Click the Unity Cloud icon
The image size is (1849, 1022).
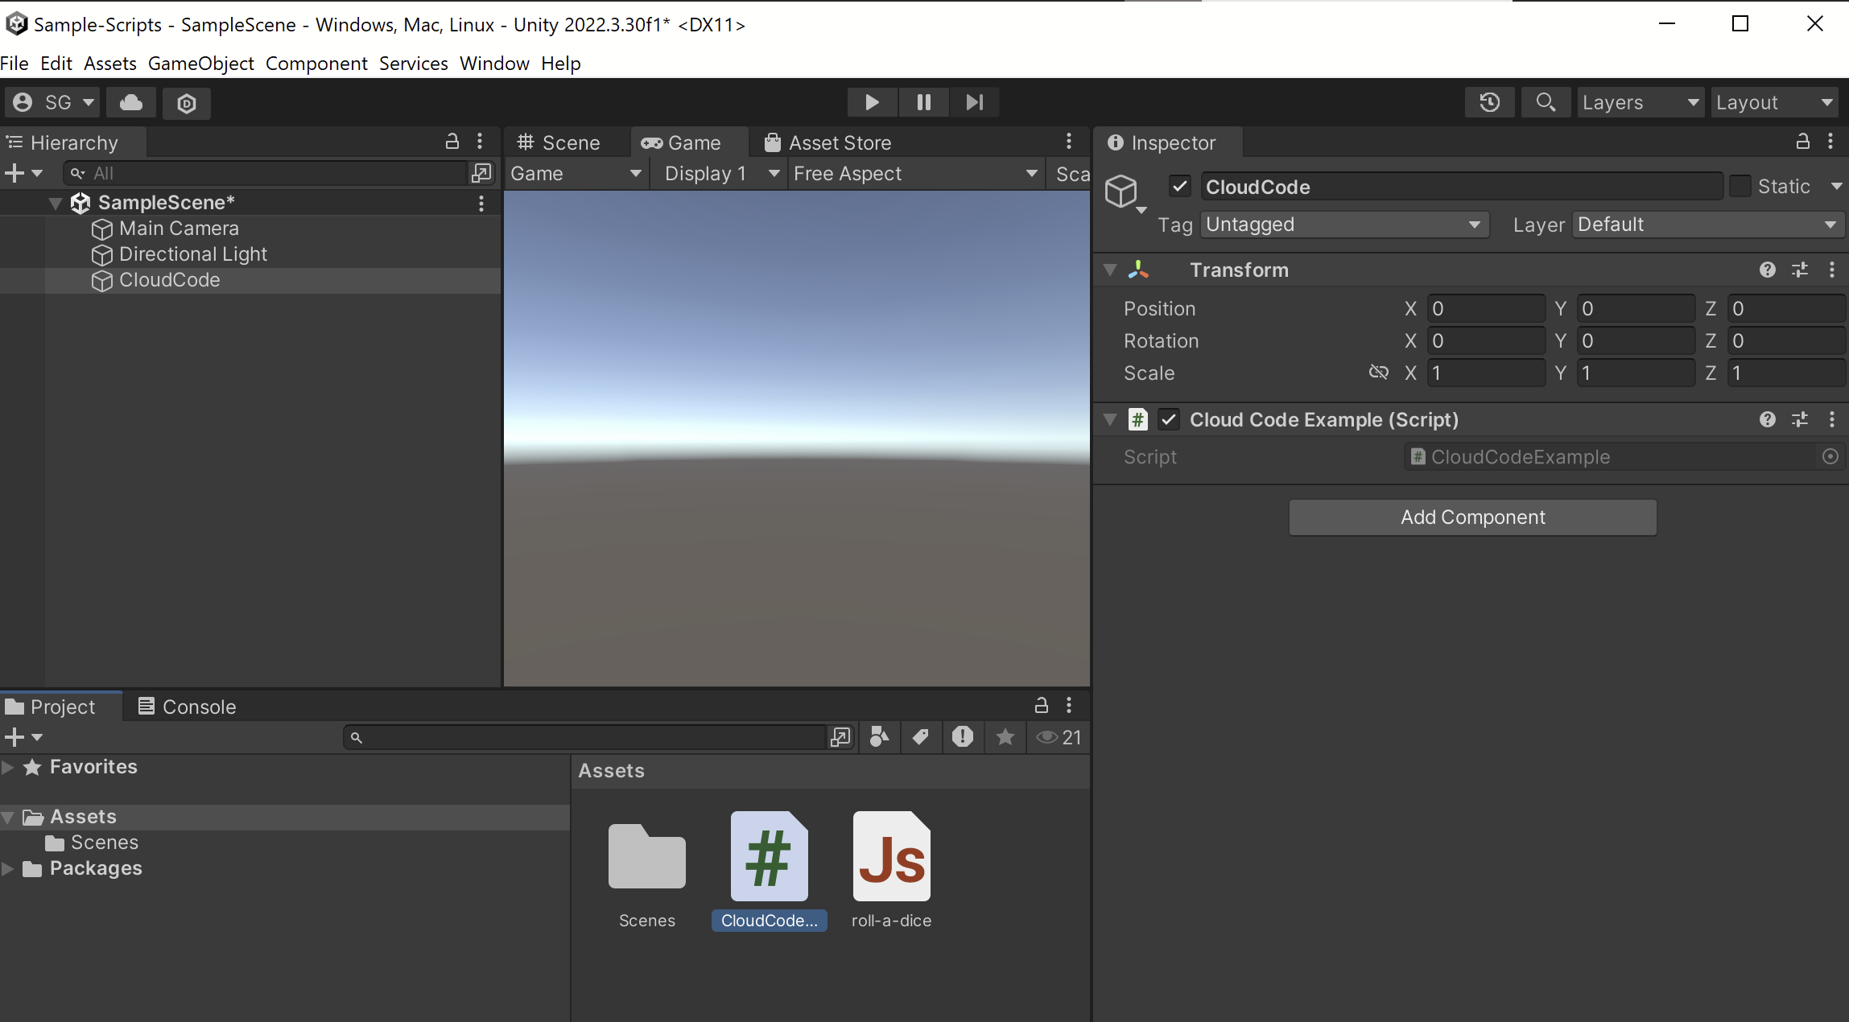coord(131,102)
